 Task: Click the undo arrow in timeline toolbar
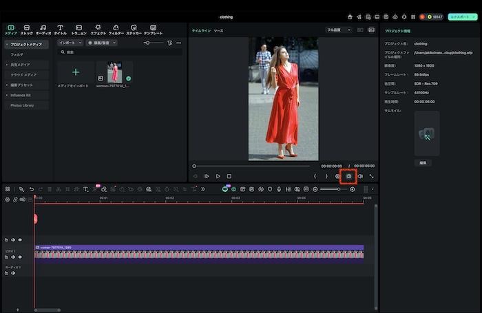tap(31, 189)
